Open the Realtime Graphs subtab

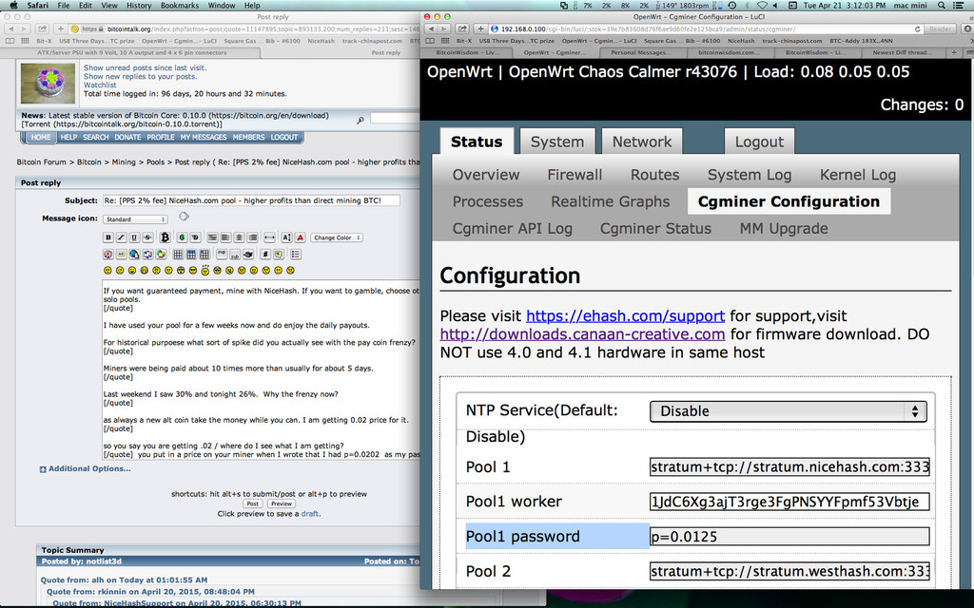coord(610,201)
